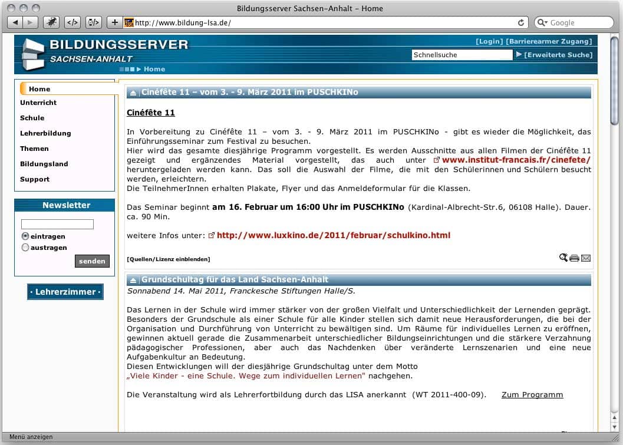Open the 'Zum Programm' link
The image size is (623, 445).
(x=532, y=394)
